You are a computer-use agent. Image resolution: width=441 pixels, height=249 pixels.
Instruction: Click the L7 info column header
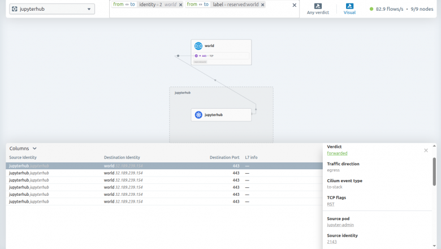(x=251, y=157)
